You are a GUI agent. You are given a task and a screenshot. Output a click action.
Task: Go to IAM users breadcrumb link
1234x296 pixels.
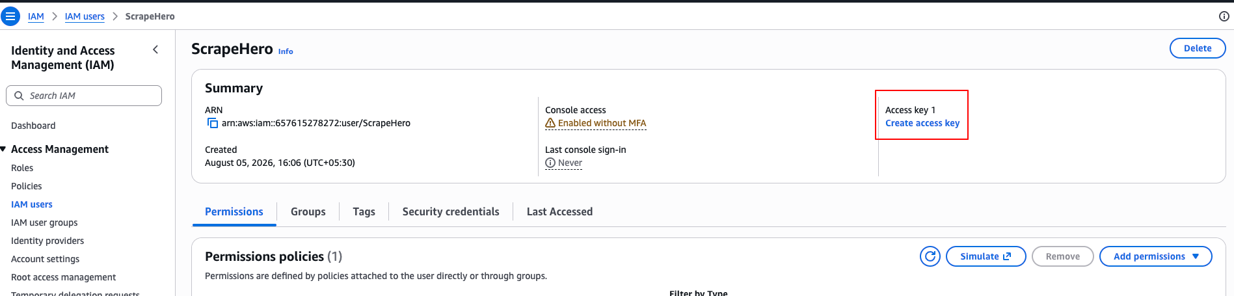coord(85,16)
